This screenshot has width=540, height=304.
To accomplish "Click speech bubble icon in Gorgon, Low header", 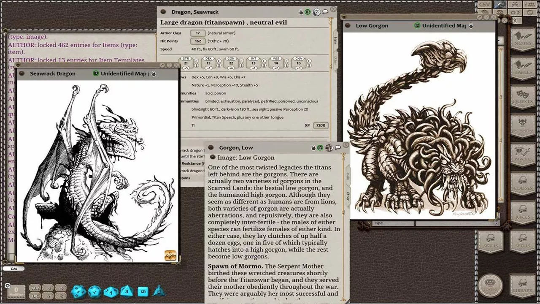I will (x=338, y=147).
